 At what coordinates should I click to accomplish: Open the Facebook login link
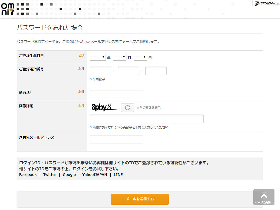28,175
